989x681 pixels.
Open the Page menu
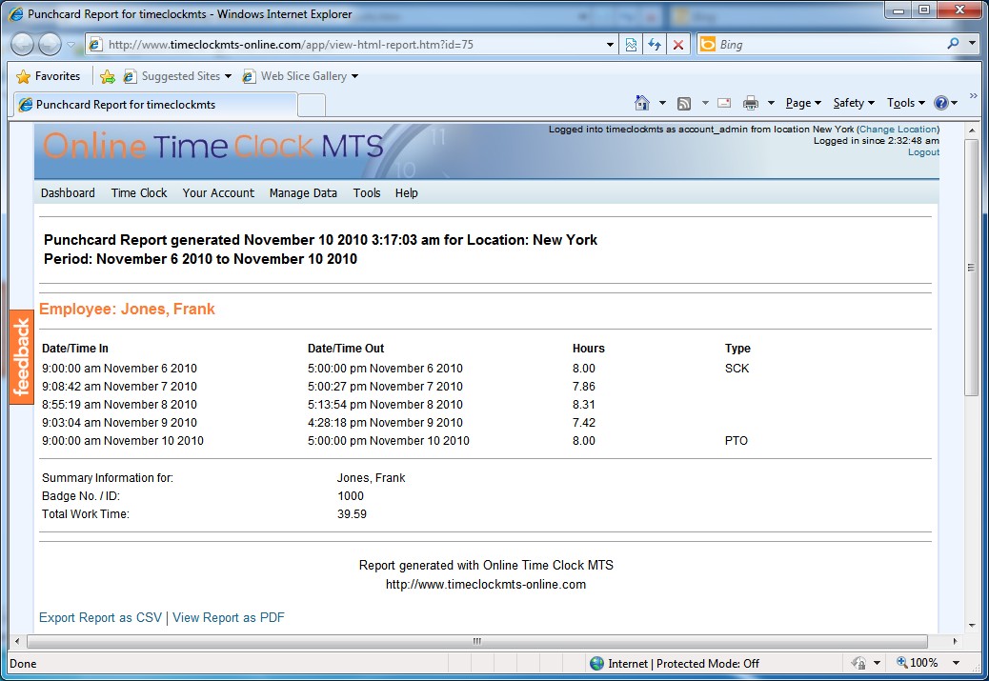point(803,103)
